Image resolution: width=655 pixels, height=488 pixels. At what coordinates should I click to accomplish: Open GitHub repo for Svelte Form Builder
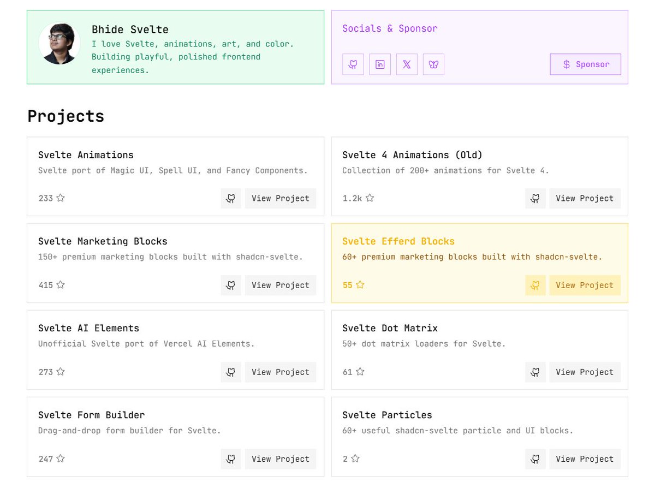[231, 459]
